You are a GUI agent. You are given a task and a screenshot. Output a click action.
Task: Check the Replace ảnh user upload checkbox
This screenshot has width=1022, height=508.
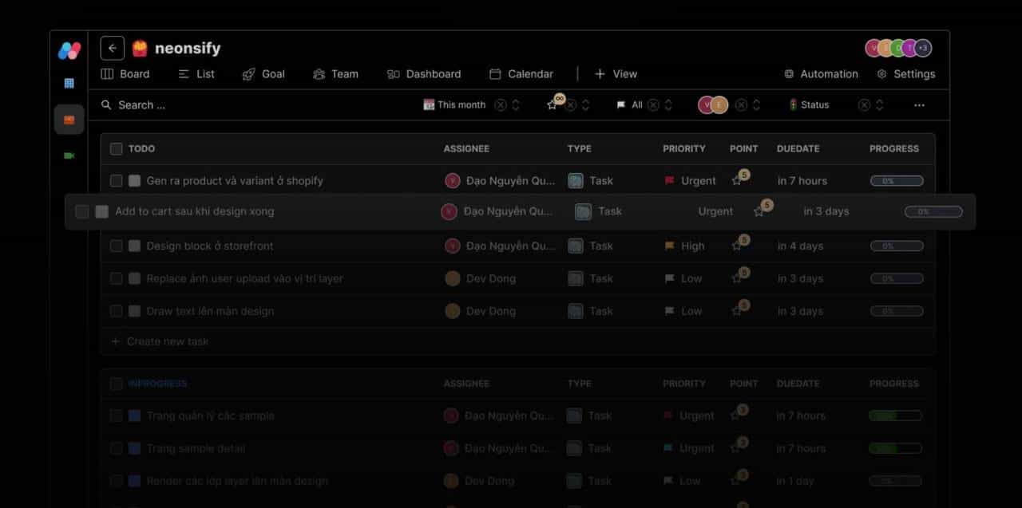tap(117, 279)
